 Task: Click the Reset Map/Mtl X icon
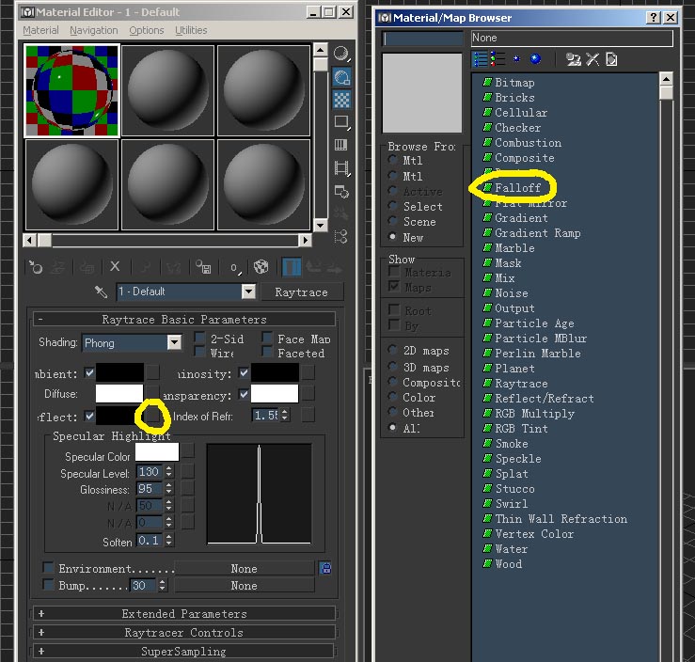[x=115, y=267]
